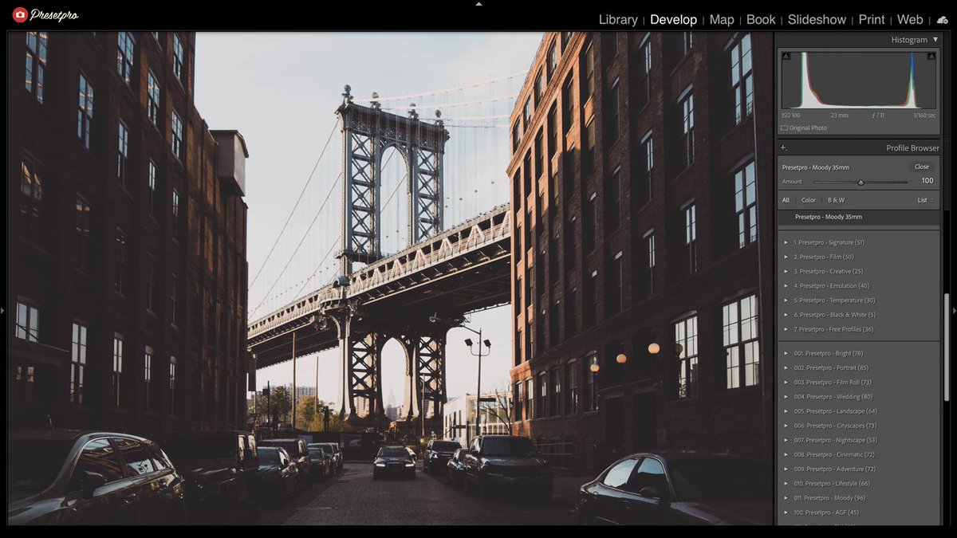Expand 006. Presetpro - Cityscapes (73)
957x538 pixels.
[x=786, y=426]
